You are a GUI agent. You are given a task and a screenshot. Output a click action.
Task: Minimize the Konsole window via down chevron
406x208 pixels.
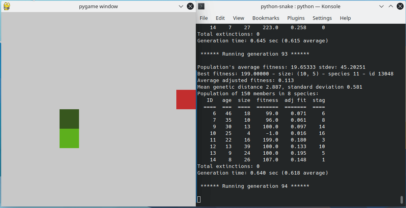[381, 7]
